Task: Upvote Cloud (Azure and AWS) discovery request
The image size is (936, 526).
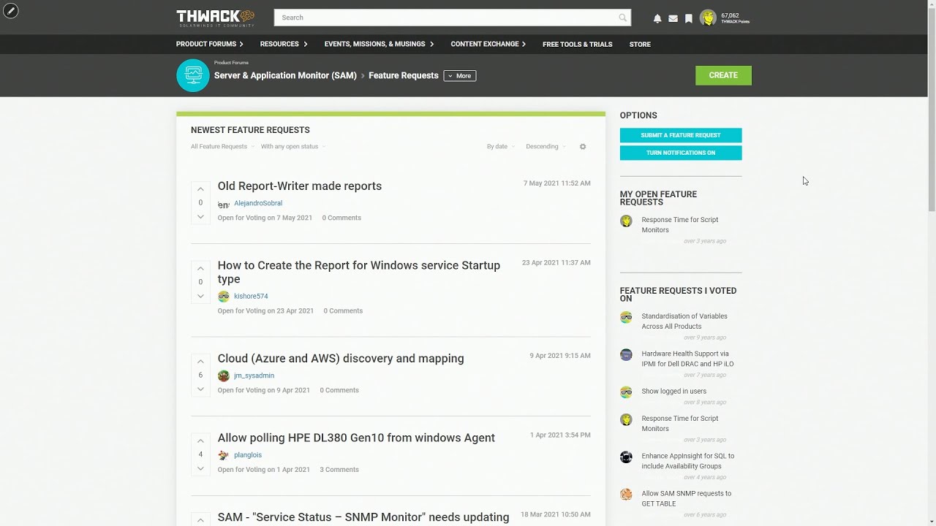Action: pyautogui.click(x=200, y=362)
